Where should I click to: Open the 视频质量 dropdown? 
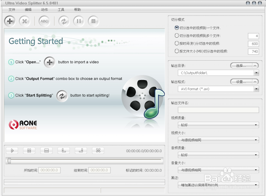click(x=218, y=125)
